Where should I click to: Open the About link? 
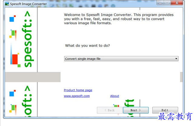point(114,96)
